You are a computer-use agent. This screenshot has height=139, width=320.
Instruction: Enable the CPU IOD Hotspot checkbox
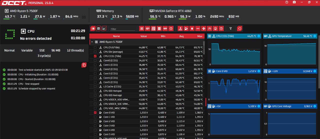(95, 91)
